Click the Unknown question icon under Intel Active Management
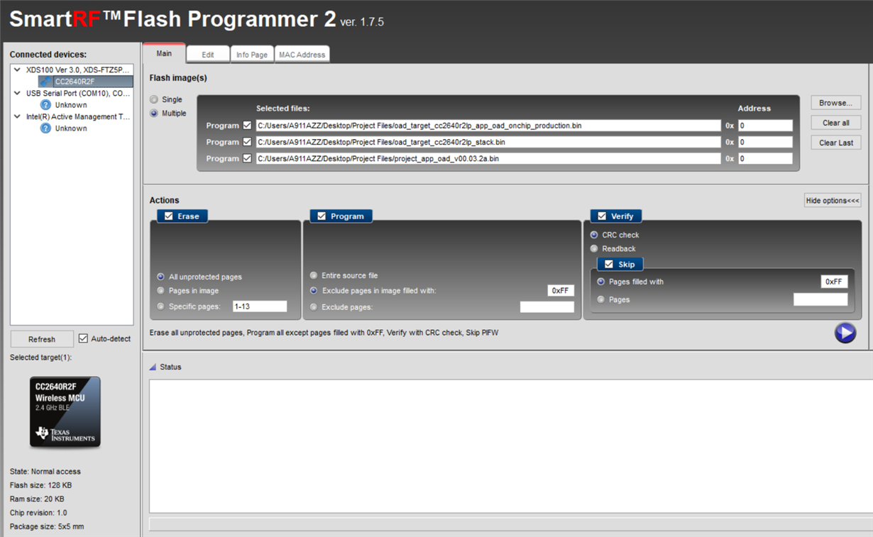Screen dimensions: 873x537 (x=45, y=128)
